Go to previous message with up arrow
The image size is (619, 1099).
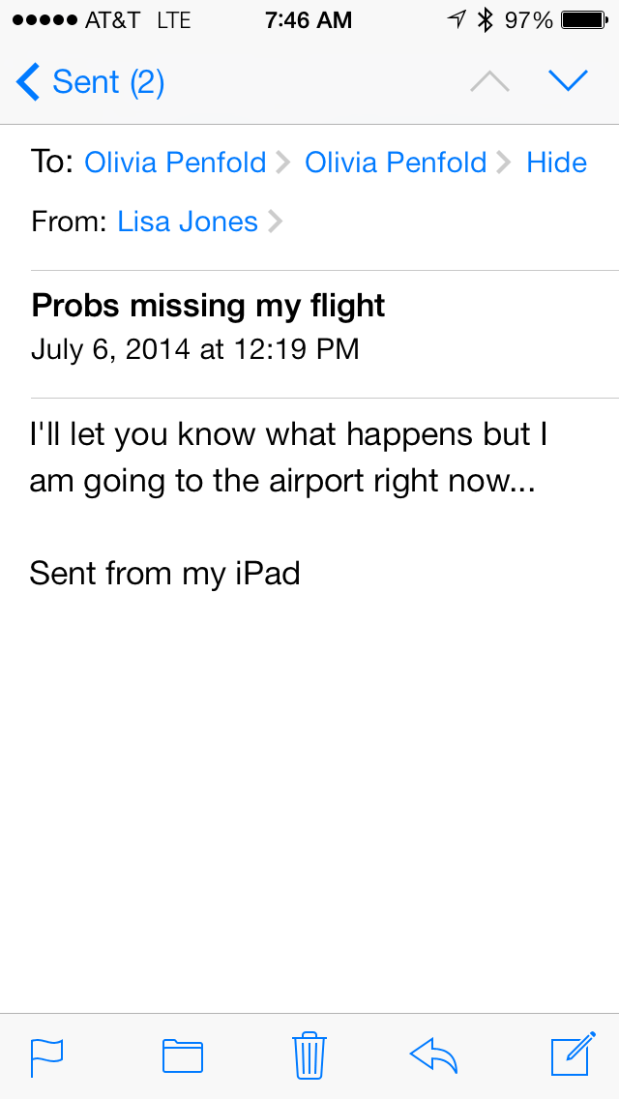click(x=489, y=82)
